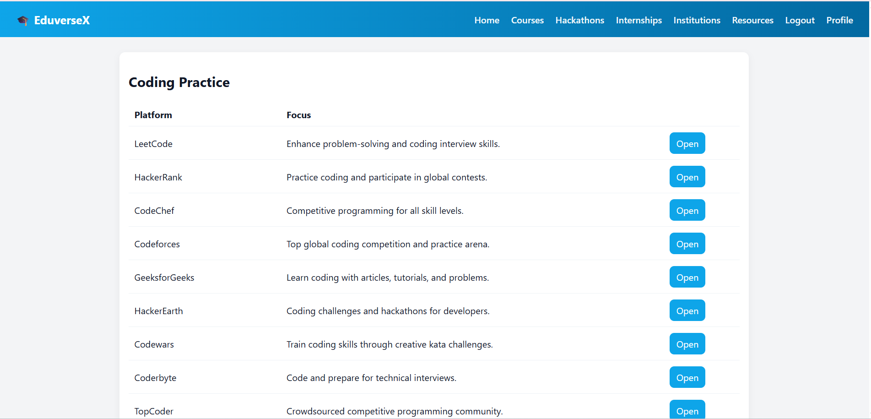The image size is (871, 419).
Task: Open the Codewars platform
Action: point(687,344)
